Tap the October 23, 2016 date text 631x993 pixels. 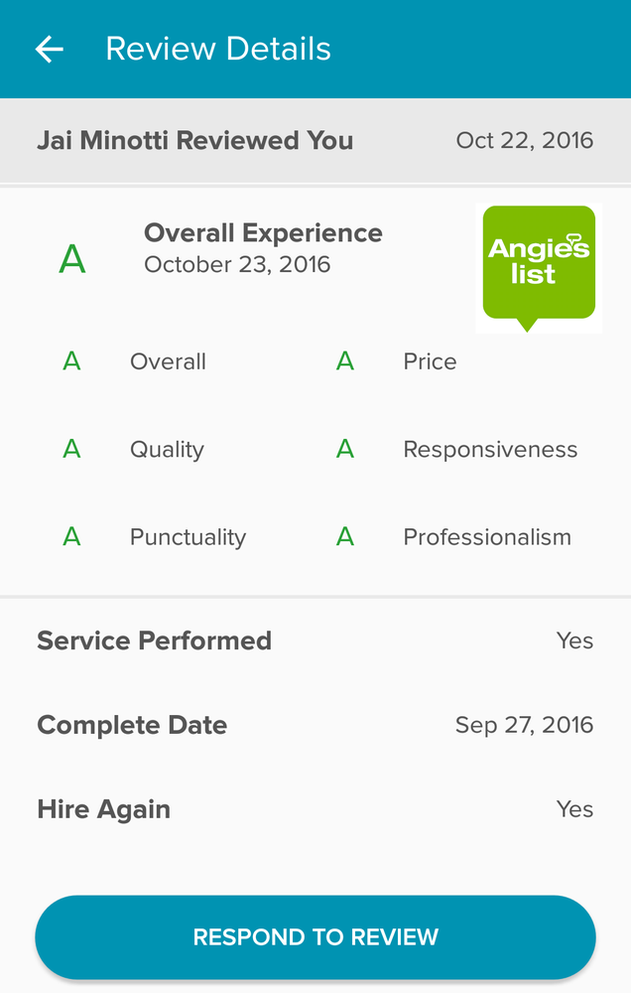pyautogui.click(x=237, y=264)
